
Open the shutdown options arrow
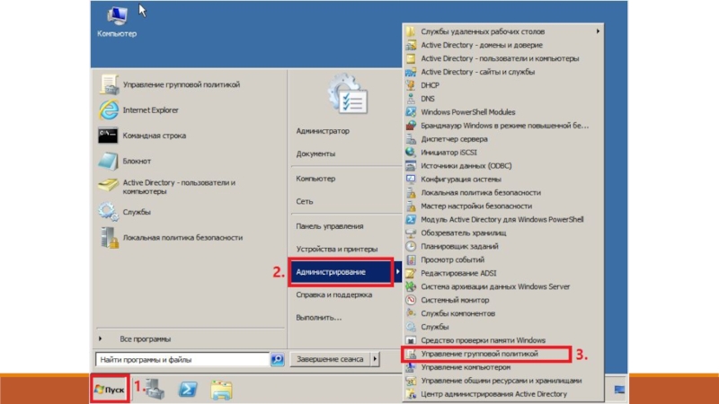pyautogui.click(x=375, y=359)
